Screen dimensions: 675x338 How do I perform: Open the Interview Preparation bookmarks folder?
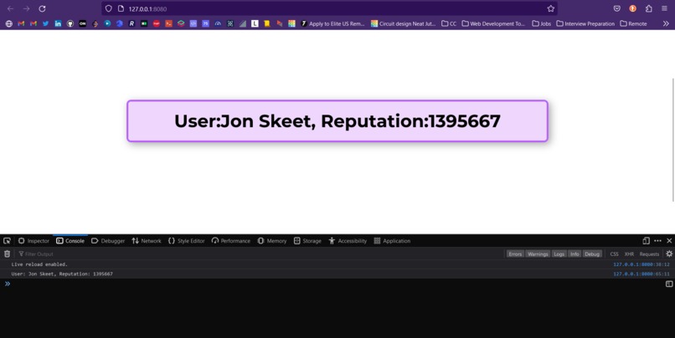(585, 23)
